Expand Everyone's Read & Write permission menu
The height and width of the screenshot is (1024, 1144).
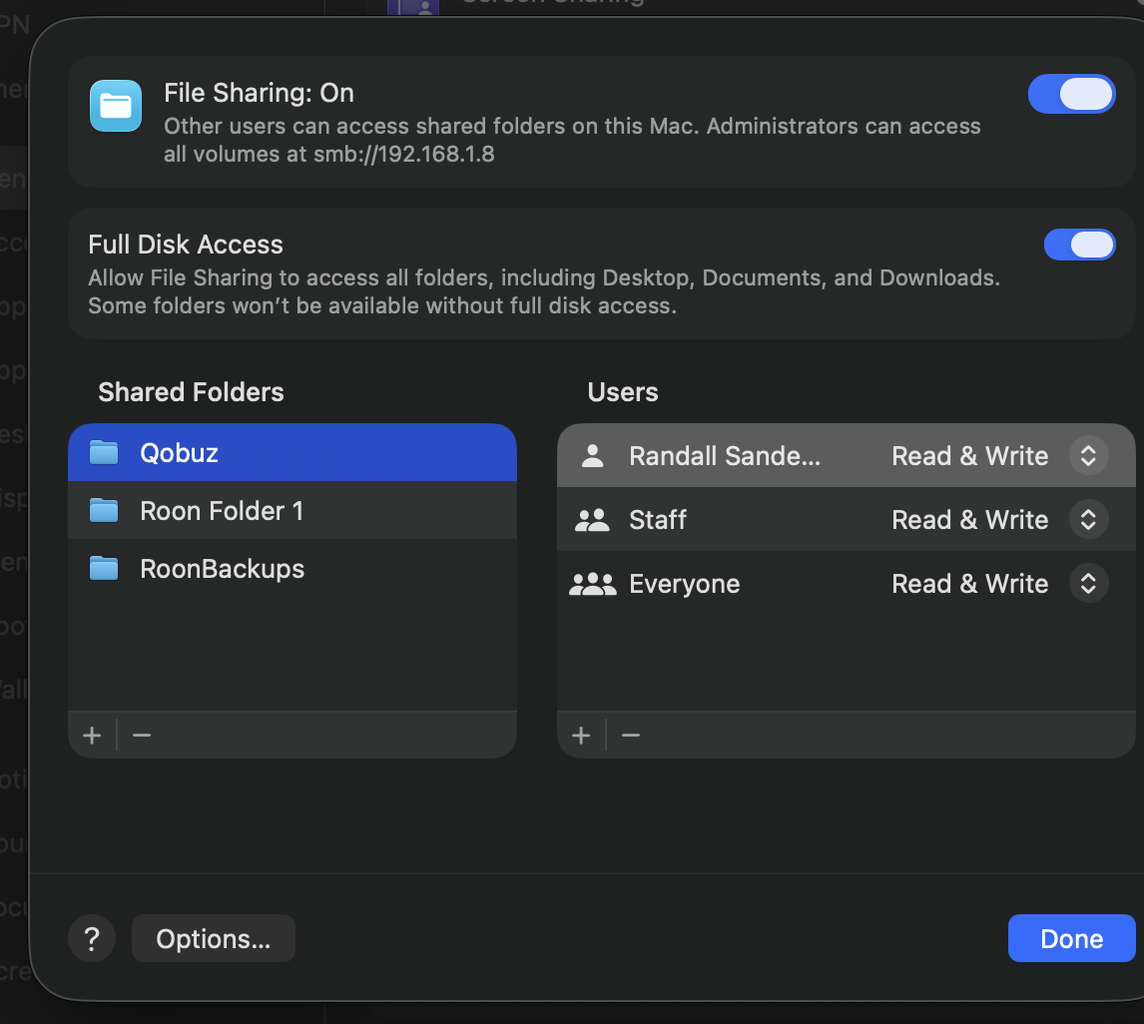click(x=1088, y=584)
